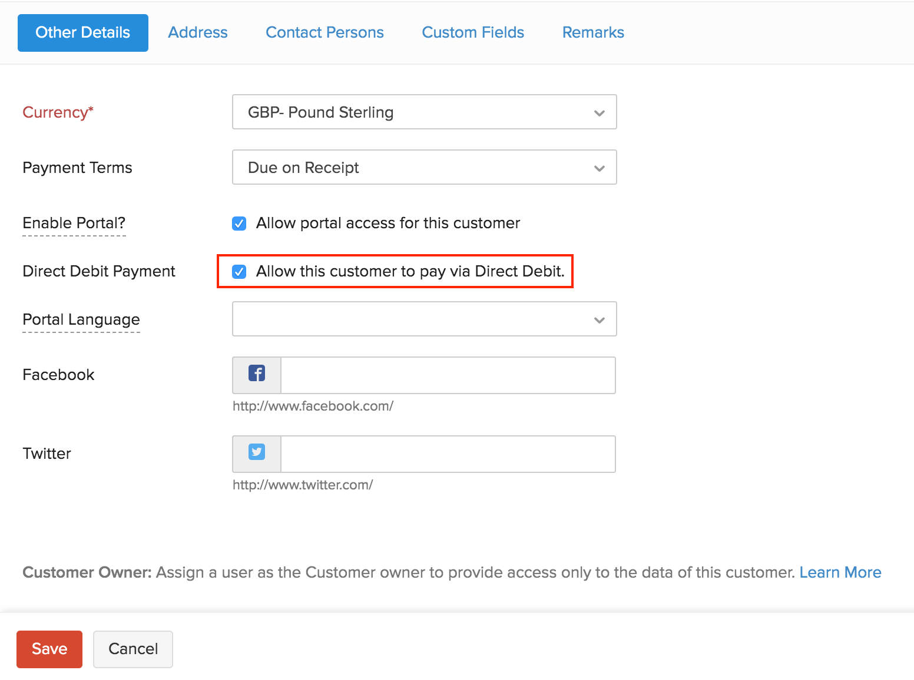914x680 pixels.
Task: Click 'Allow portal access for this customer' text
Action: click(388, 223)
